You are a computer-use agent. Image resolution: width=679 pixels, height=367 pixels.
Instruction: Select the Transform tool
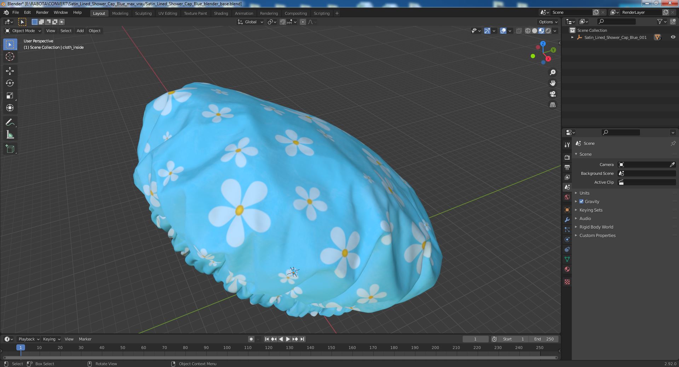point(10,108)
